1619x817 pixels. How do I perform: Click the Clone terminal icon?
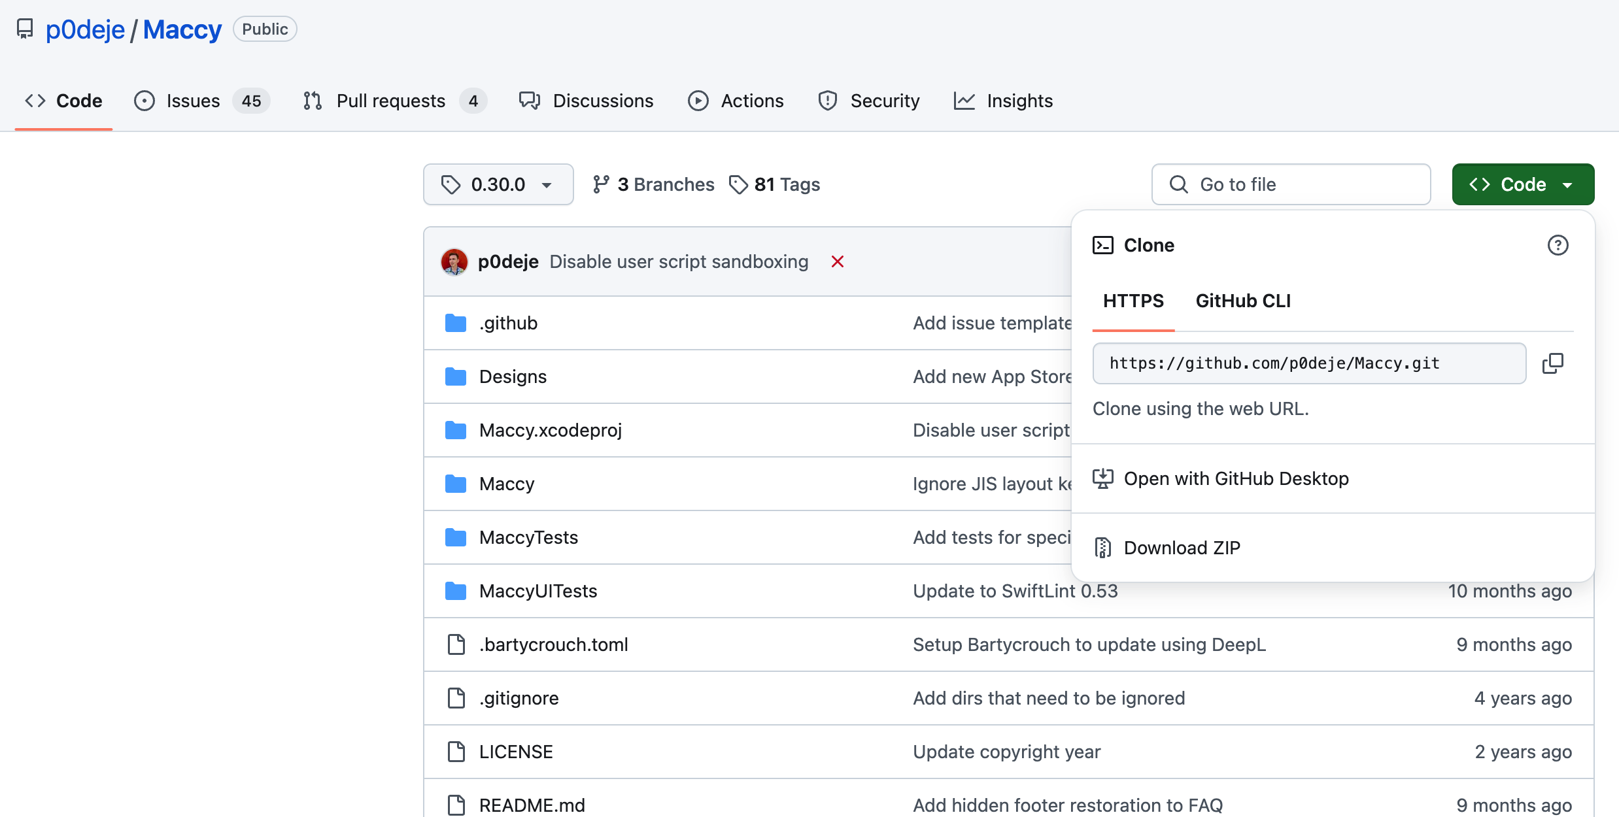(1103, 245)
